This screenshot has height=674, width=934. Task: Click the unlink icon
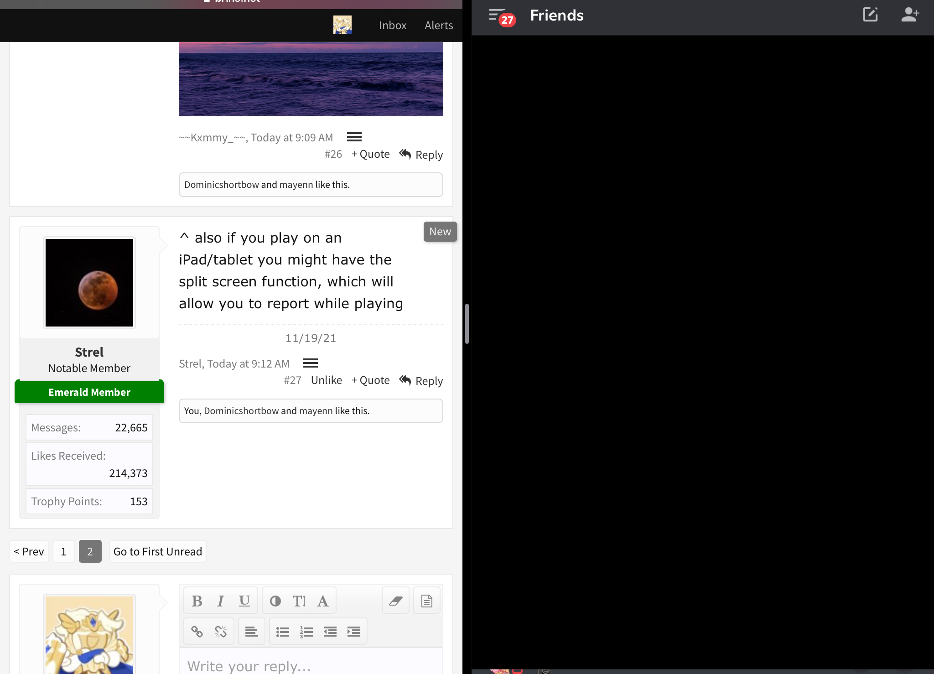pos(221,632)
